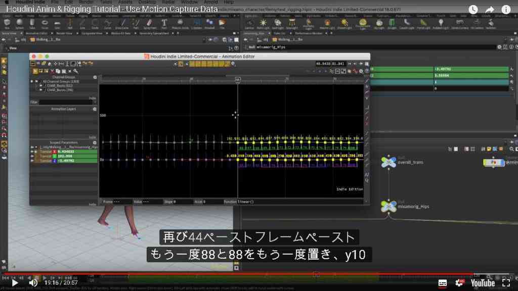Select the Box shelf tool
518x291 pixels.
tap(7, 23)
